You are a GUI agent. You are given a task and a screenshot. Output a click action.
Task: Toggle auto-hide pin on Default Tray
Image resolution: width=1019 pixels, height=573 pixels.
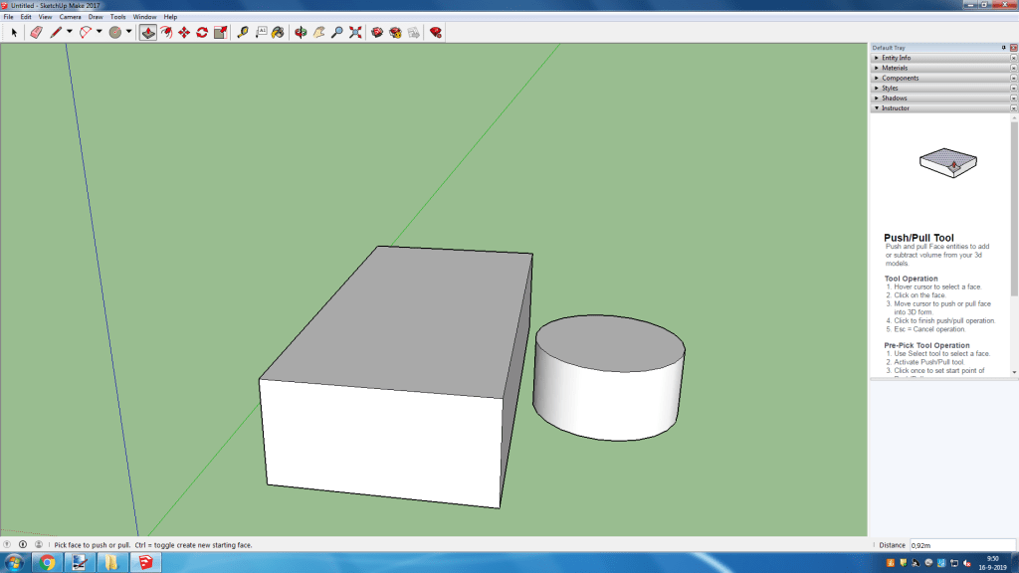[1003, 48]
